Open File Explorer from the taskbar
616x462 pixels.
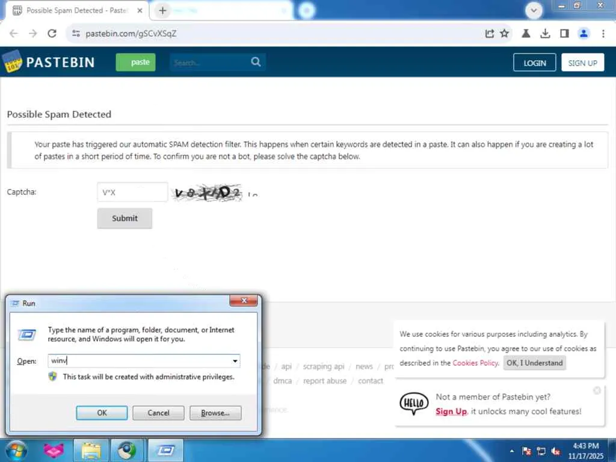(91, 450)
